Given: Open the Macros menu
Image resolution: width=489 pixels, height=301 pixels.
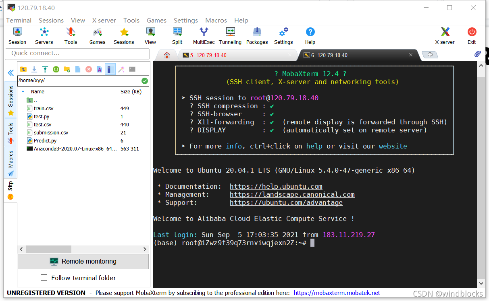Looking at the screenshot, I should [216, 20].
